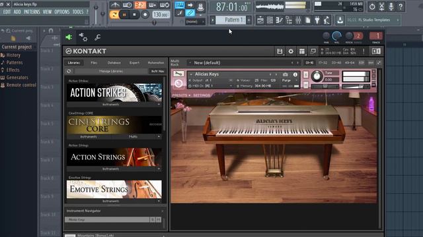Image resolution: width=423 pixels, height=237 pixels.
Task: Toggle loop recording button
Action: point(165,5)
